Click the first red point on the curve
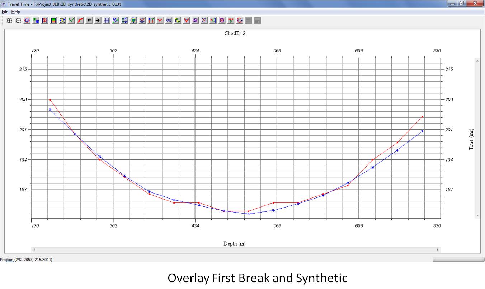The width and height of the screenshot is (485, 289). click(50, 99)
